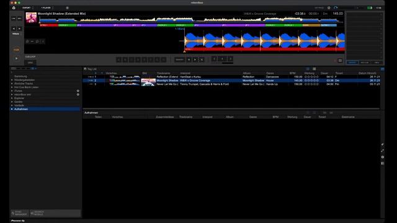Refresh iTunes library with its circular icon
Image resolution: width=397 pixels, height=223 pixels.
tap(78, 91)
